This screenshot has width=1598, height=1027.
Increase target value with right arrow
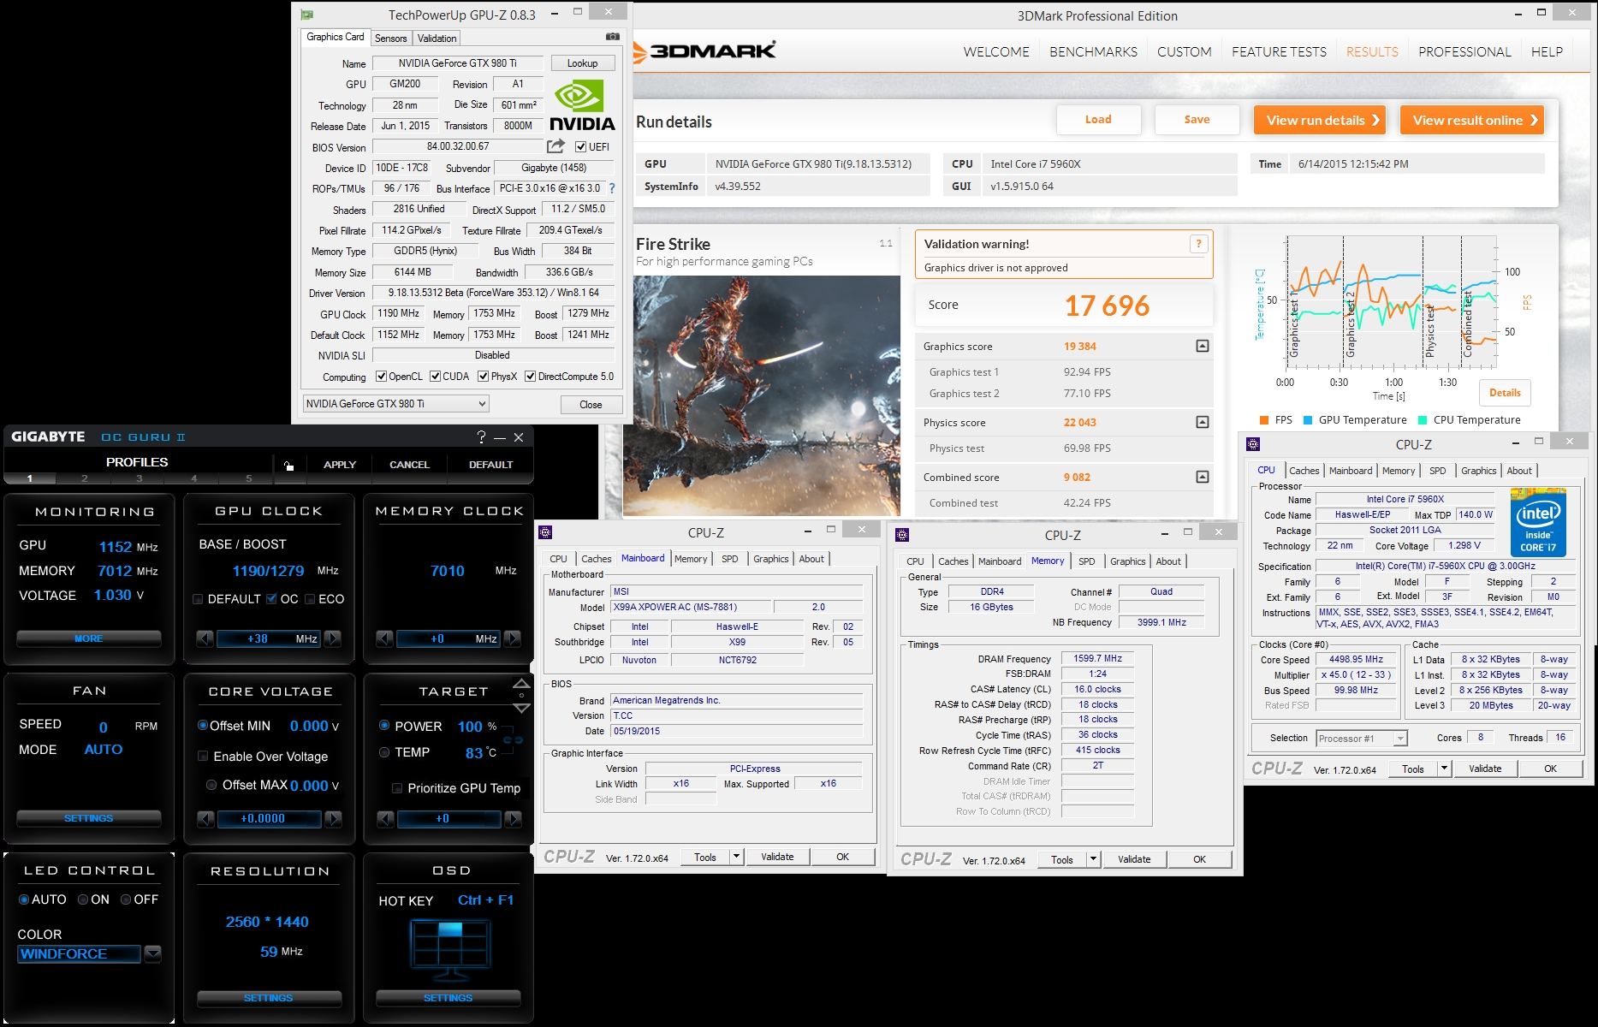click(x=513, y=819)
